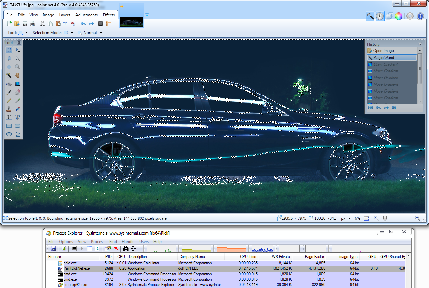Select the Ellipse Select tool
Viewport: 429px width, 288px height.
[9, 67]
